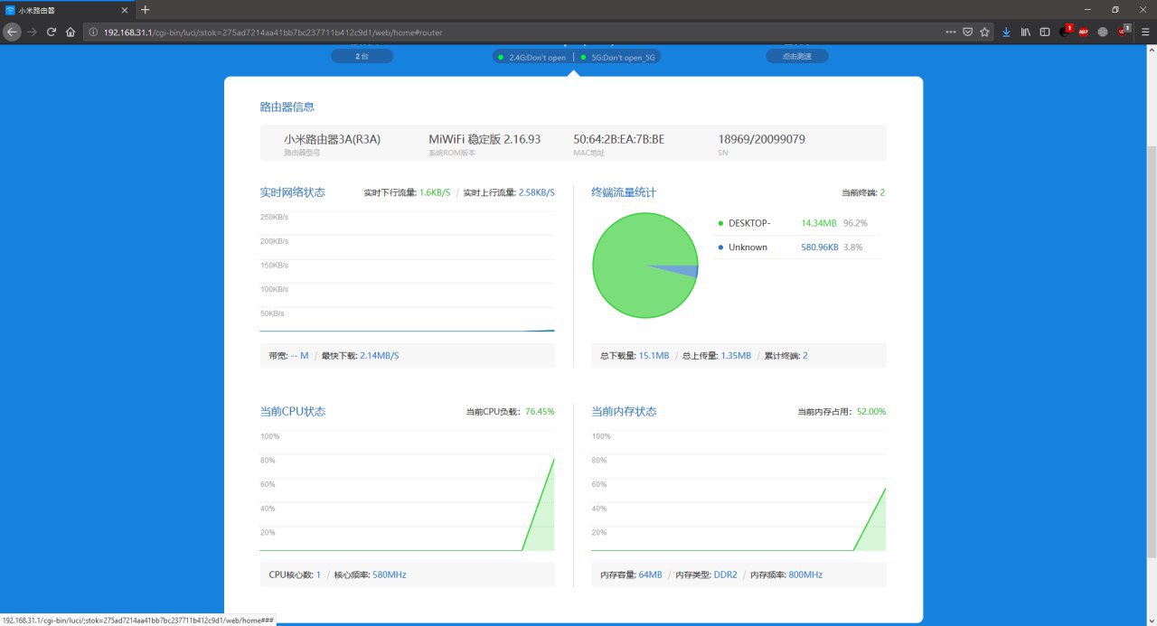Screen dimensions: 1157x626
Task: Click the 当前内存状态 heading
Action: (x=624, y=411)
